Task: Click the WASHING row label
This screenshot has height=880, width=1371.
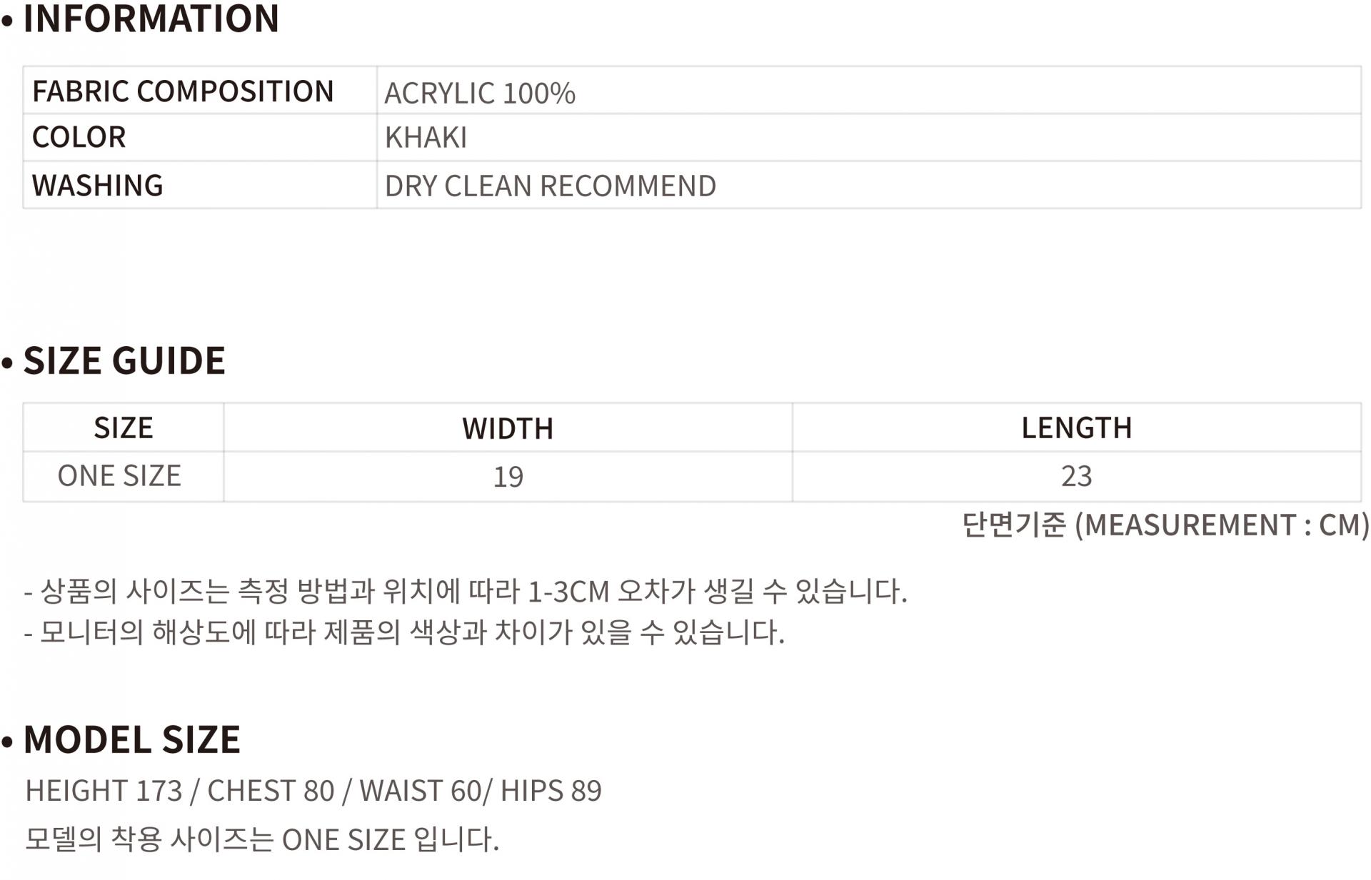Action: coord(98,186)
